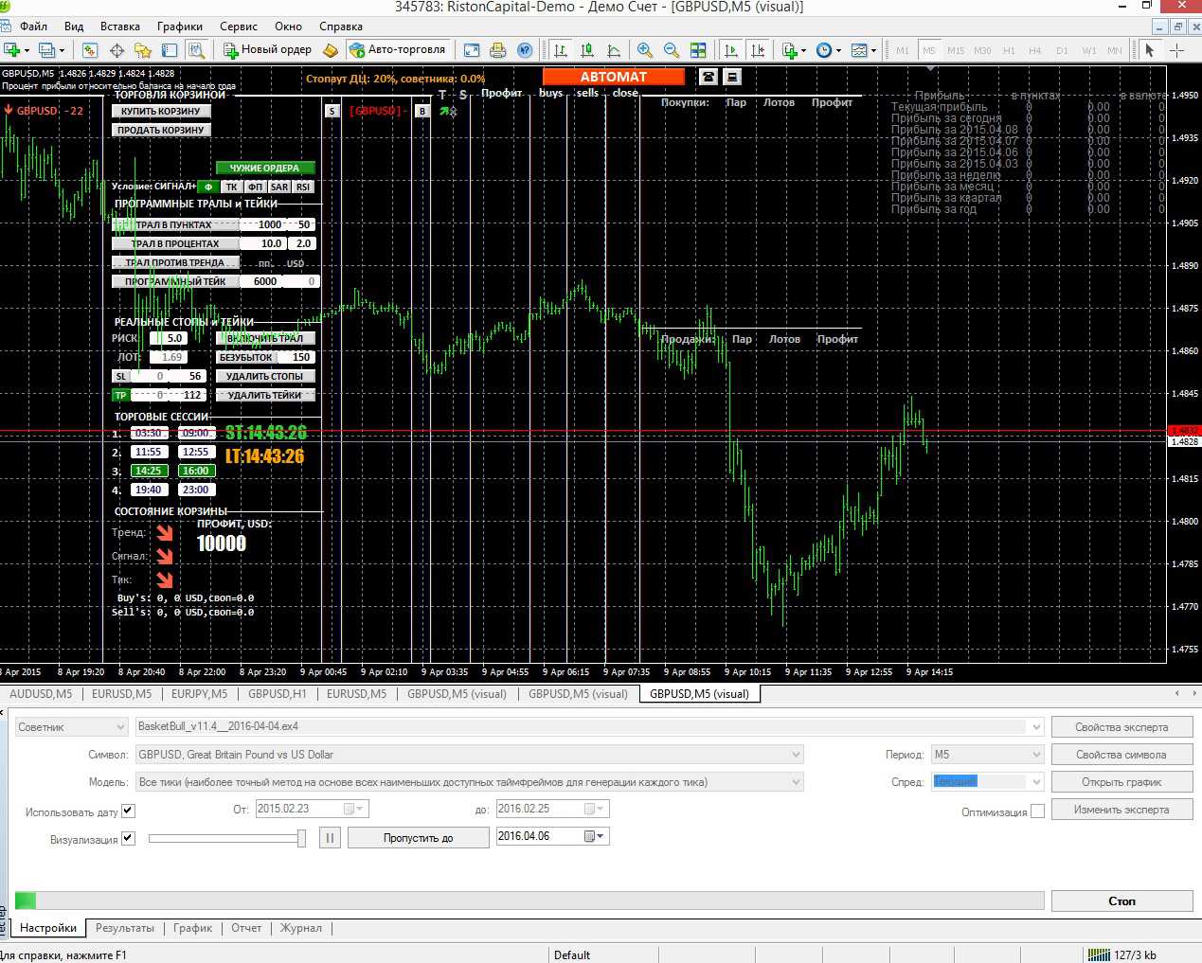Switch to the Журнал tab

pyautogui.click(x=300, y=928)
